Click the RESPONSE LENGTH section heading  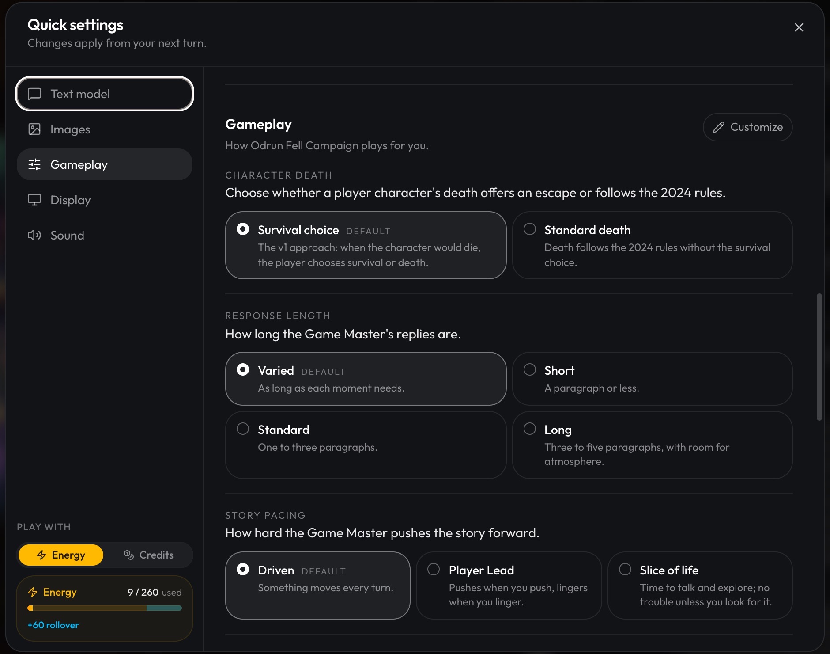click(x=278, y=316)
